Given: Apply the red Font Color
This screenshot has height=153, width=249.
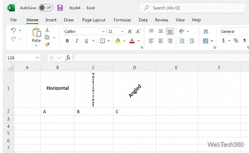Looking at the screenshot, I should click(x=132, y=41).
